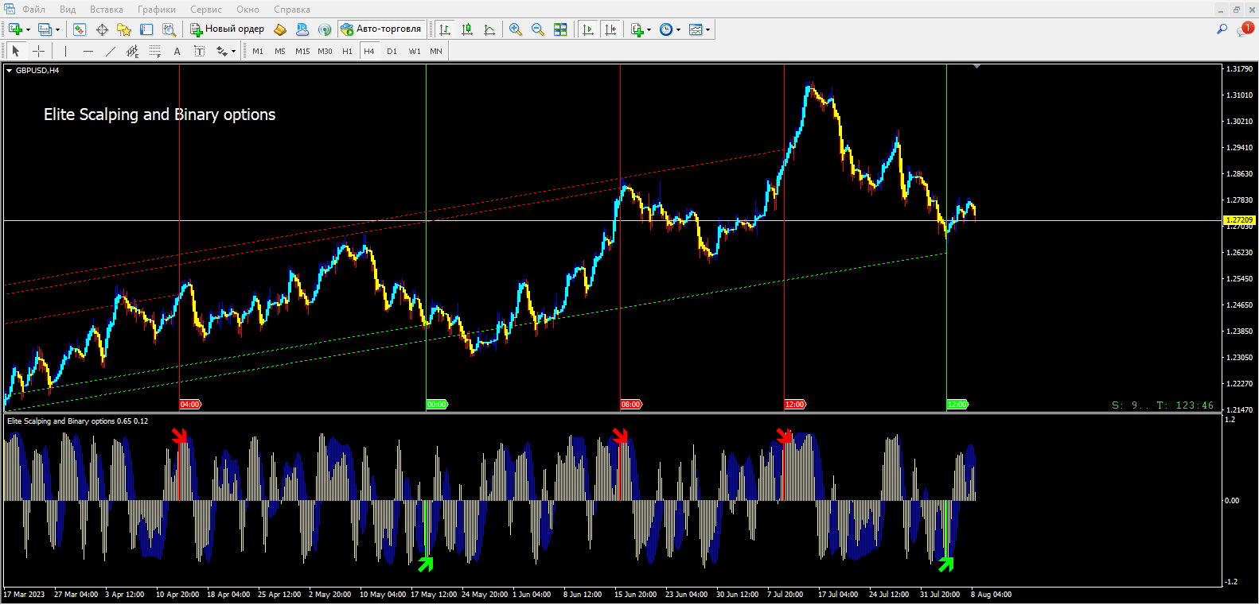Screen dimensions: 1259x605
Task: Toggle the Авто-торговля auto-trading button
Action: coord(381,29)
